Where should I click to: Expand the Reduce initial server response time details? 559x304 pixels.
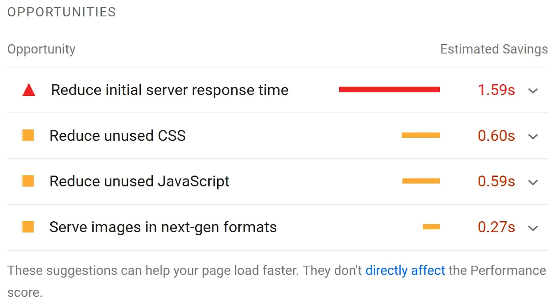coord(533,91)
